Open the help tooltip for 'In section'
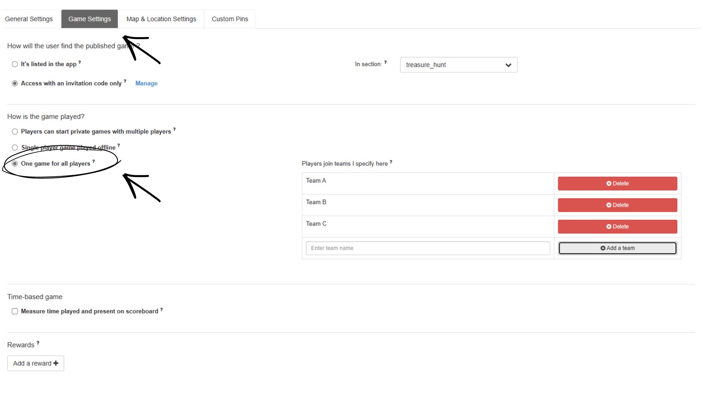Viewport: 703px width, 395px height. (x=386, y=62)
